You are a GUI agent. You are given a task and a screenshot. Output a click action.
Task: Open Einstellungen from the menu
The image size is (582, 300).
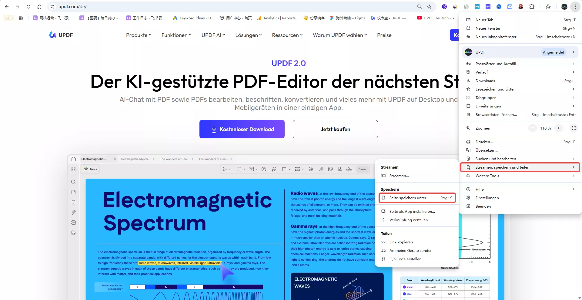pyautogui.click(x=520, y=198)
